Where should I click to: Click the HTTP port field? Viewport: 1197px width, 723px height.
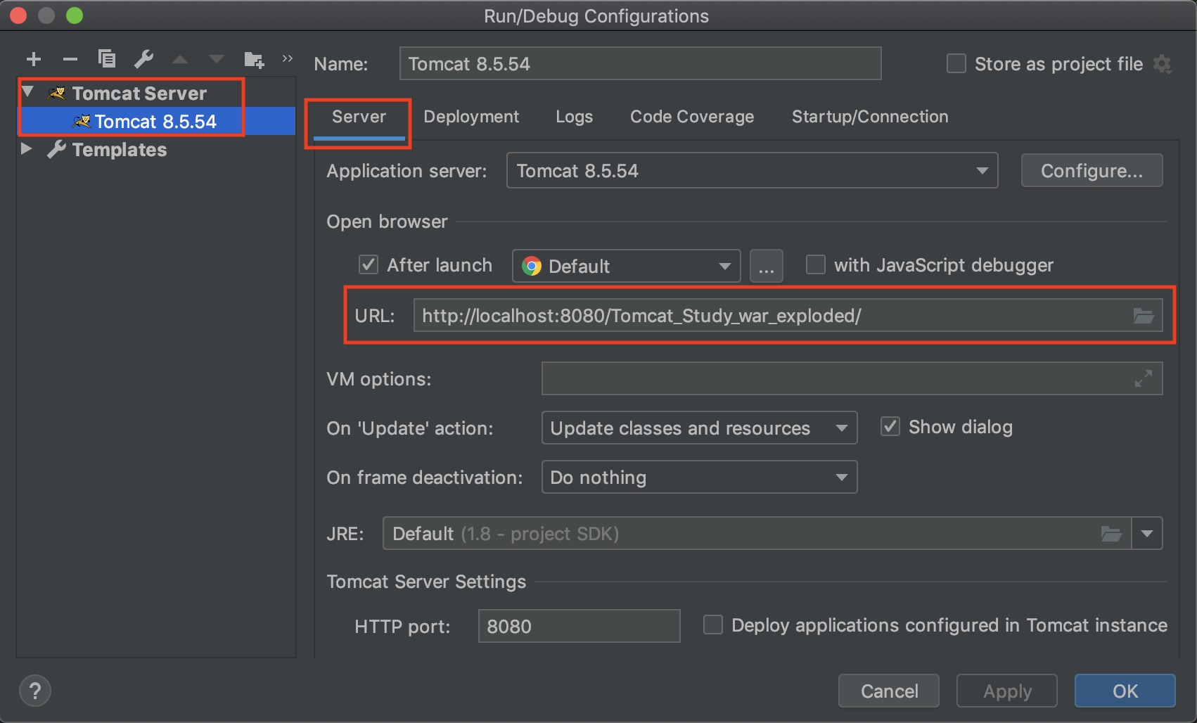tap(580, 626)
